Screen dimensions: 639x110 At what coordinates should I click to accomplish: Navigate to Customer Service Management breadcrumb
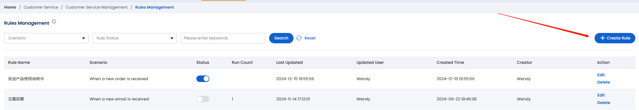(x=97, y=7)
